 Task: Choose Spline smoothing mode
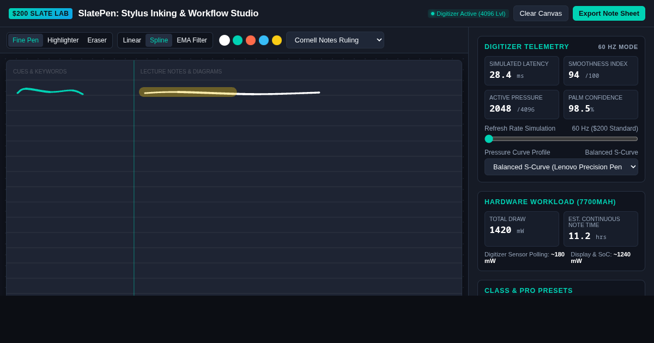(x=159, y=40)
